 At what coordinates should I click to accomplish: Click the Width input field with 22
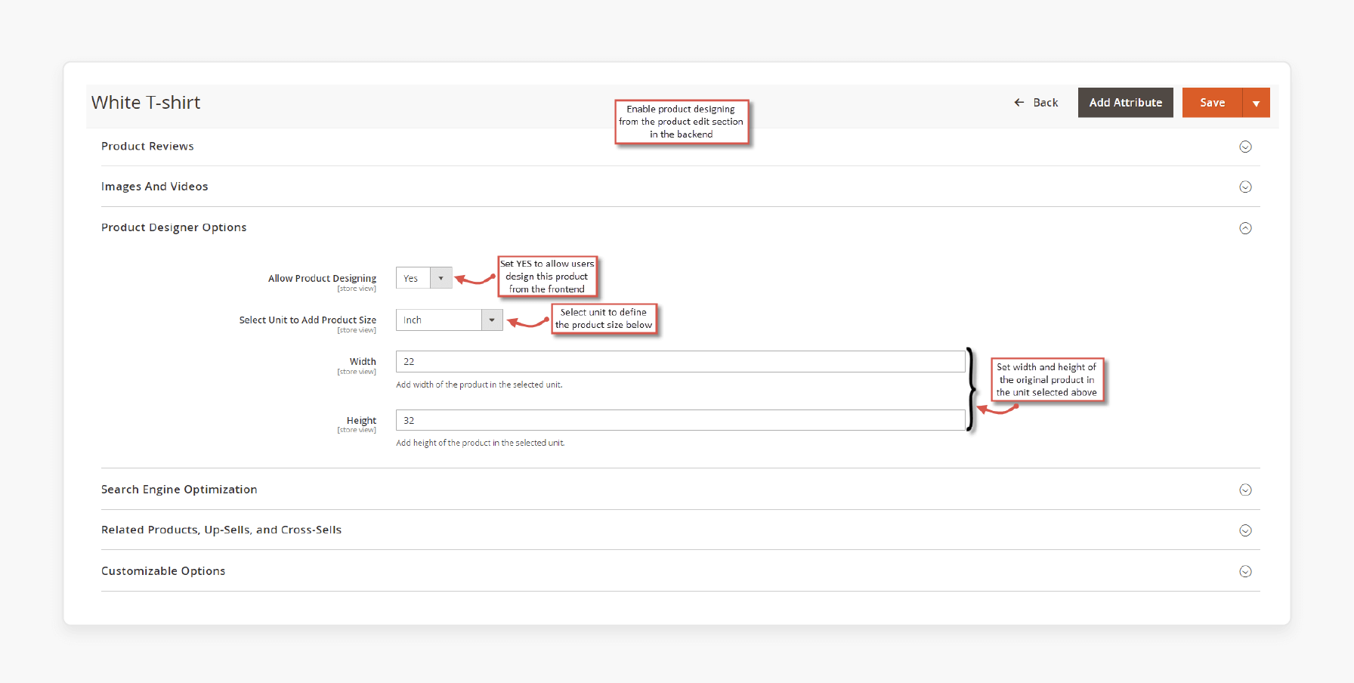point(680,361)
